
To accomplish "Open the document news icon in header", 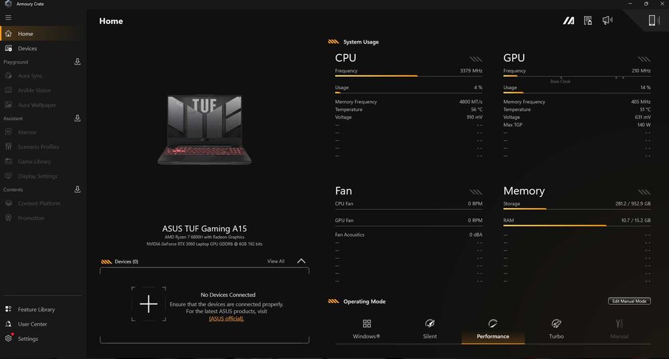I will (x=588, y=21).
